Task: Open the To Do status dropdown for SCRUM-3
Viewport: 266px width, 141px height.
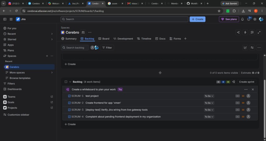Action: [209, 110]
